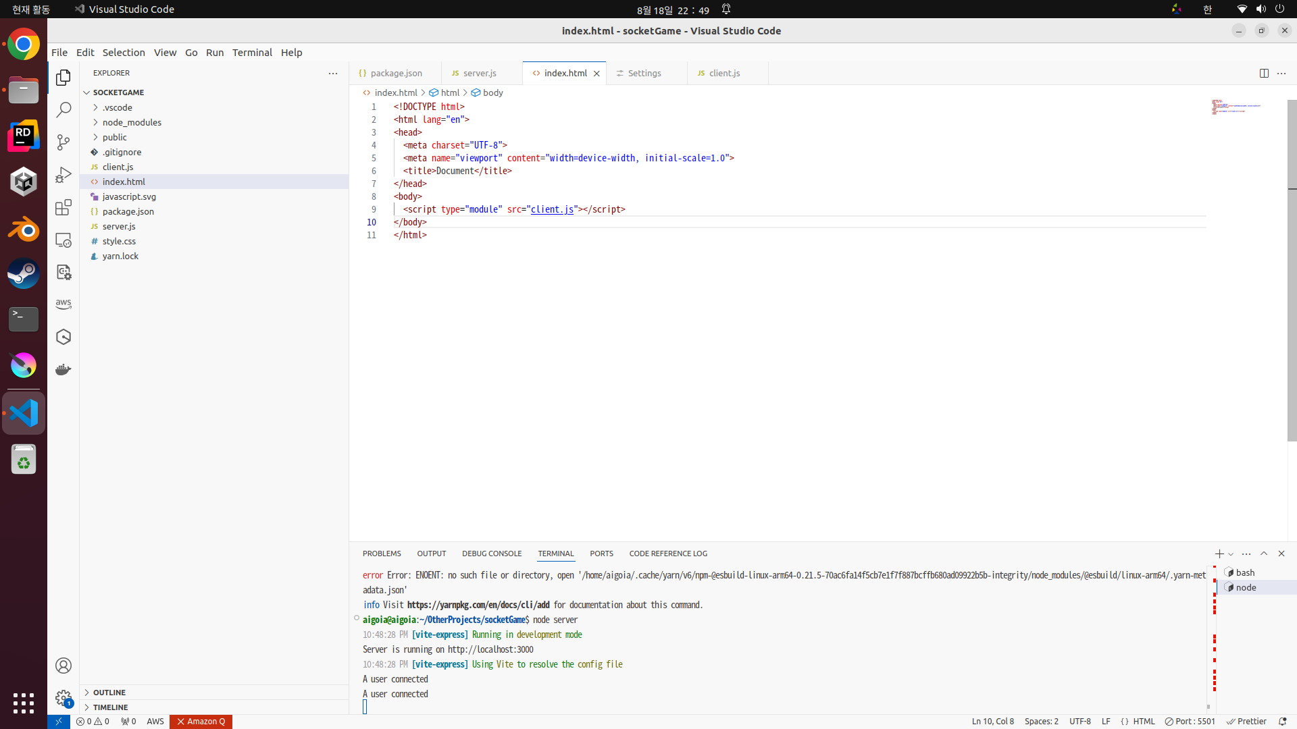Screen dimensions: 1297x729
Task: Open Accounts menu in activity bar
Action: [63, 666]
